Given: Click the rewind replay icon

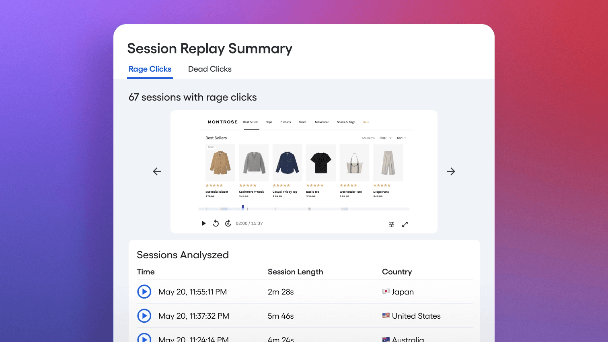Looking at the screenshot, I should (x=216, y=223).
